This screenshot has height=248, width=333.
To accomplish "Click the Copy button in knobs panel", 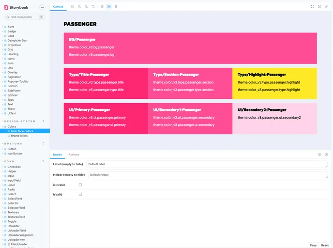I will (x=313, y=245).
